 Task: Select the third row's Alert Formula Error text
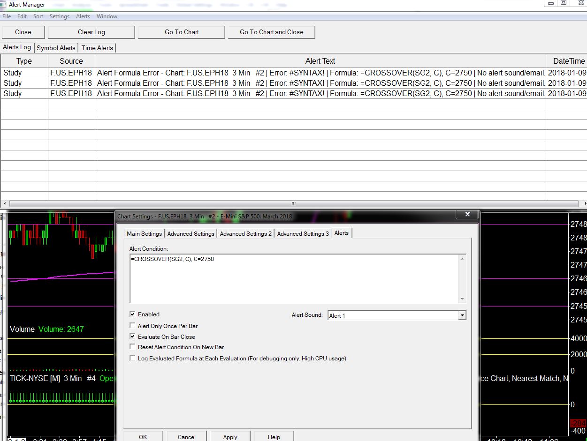(x=320, y=94)
